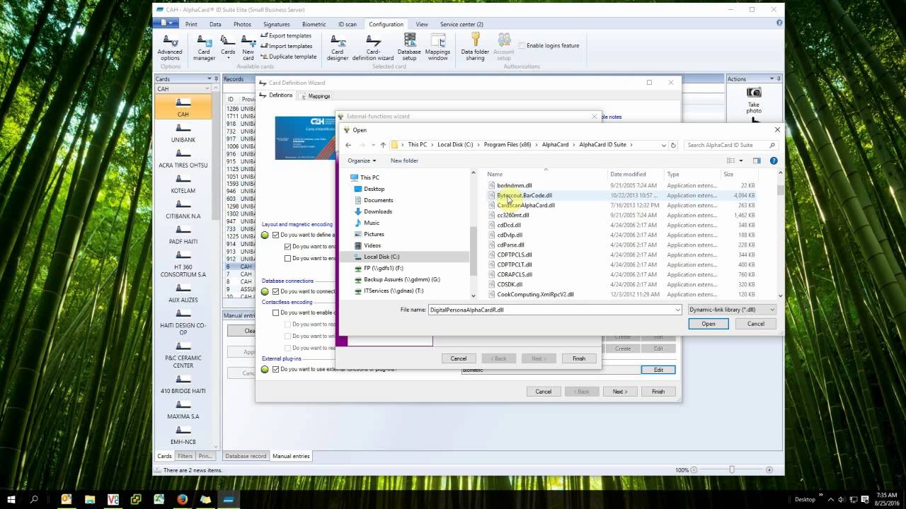The image size is (906, 509).
Task: Open Data folder sharing
Action: pyautogui.click(x=475, y=47)
